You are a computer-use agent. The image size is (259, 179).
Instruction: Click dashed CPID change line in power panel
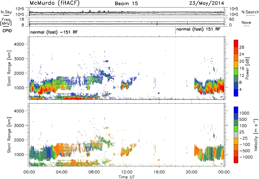(x=175, y=68)
